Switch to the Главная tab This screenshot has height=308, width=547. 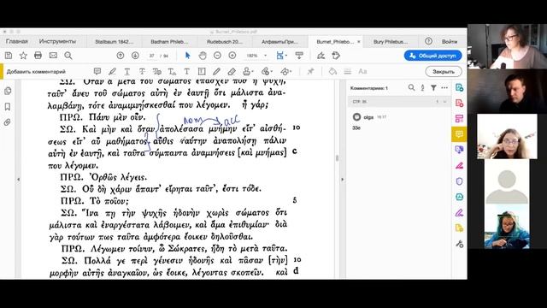[x=17, y=41]
